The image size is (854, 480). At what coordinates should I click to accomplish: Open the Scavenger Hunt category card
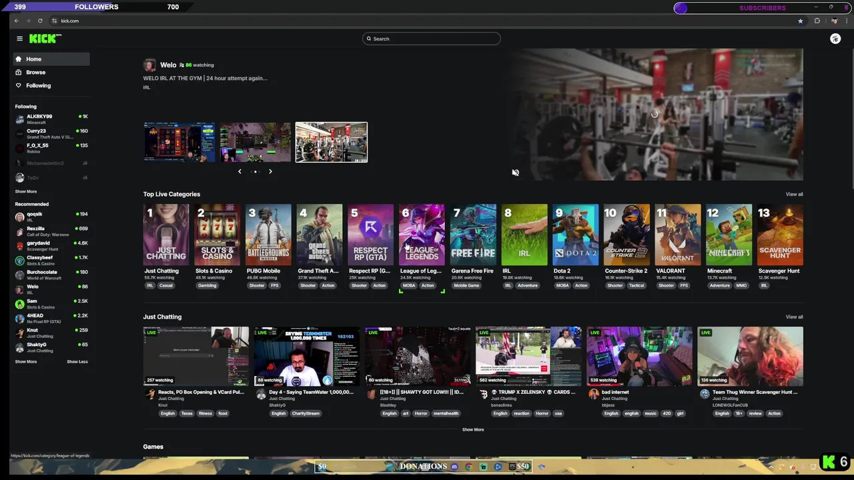pos(781,235)
